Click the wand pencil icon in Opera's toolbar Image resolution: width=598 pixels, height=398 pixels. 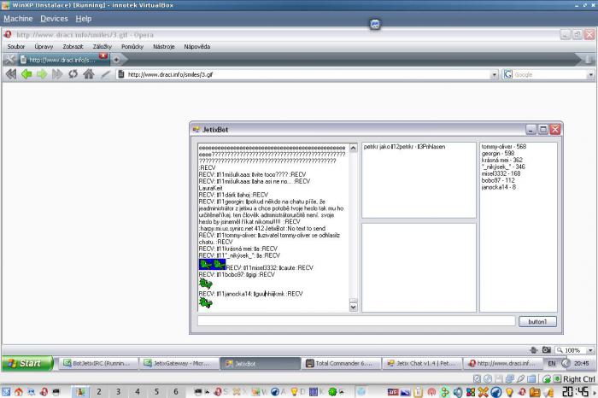(105, 74)
